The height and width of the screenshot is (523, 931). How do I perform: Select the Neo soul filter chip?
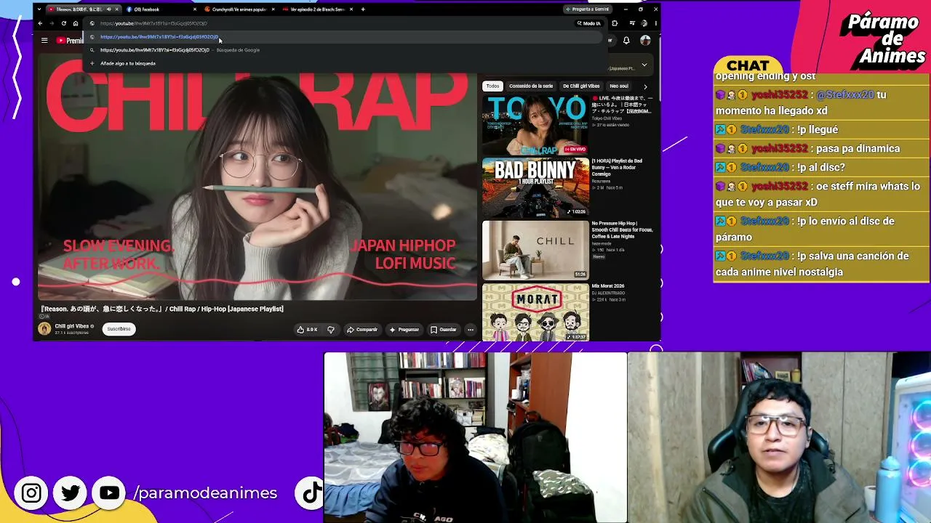619,86
